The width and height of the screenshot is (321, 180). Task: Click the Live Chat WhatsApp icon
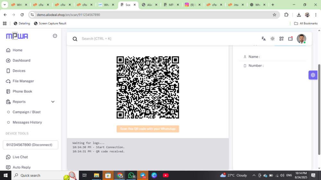8,157
